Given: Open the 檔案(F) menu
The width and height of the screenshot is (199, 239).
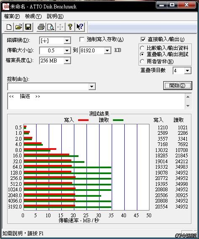Looking at the screenshot, I should 12,16.
